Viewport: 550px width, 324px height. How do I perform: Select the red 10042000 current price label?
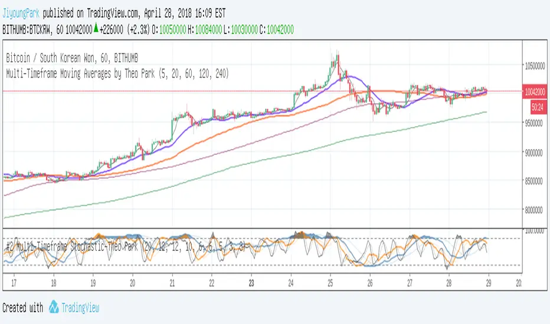coord(535,92)
